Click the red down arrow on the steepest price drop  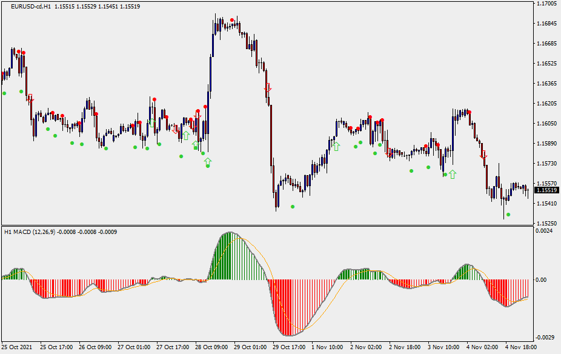(268, 88)
